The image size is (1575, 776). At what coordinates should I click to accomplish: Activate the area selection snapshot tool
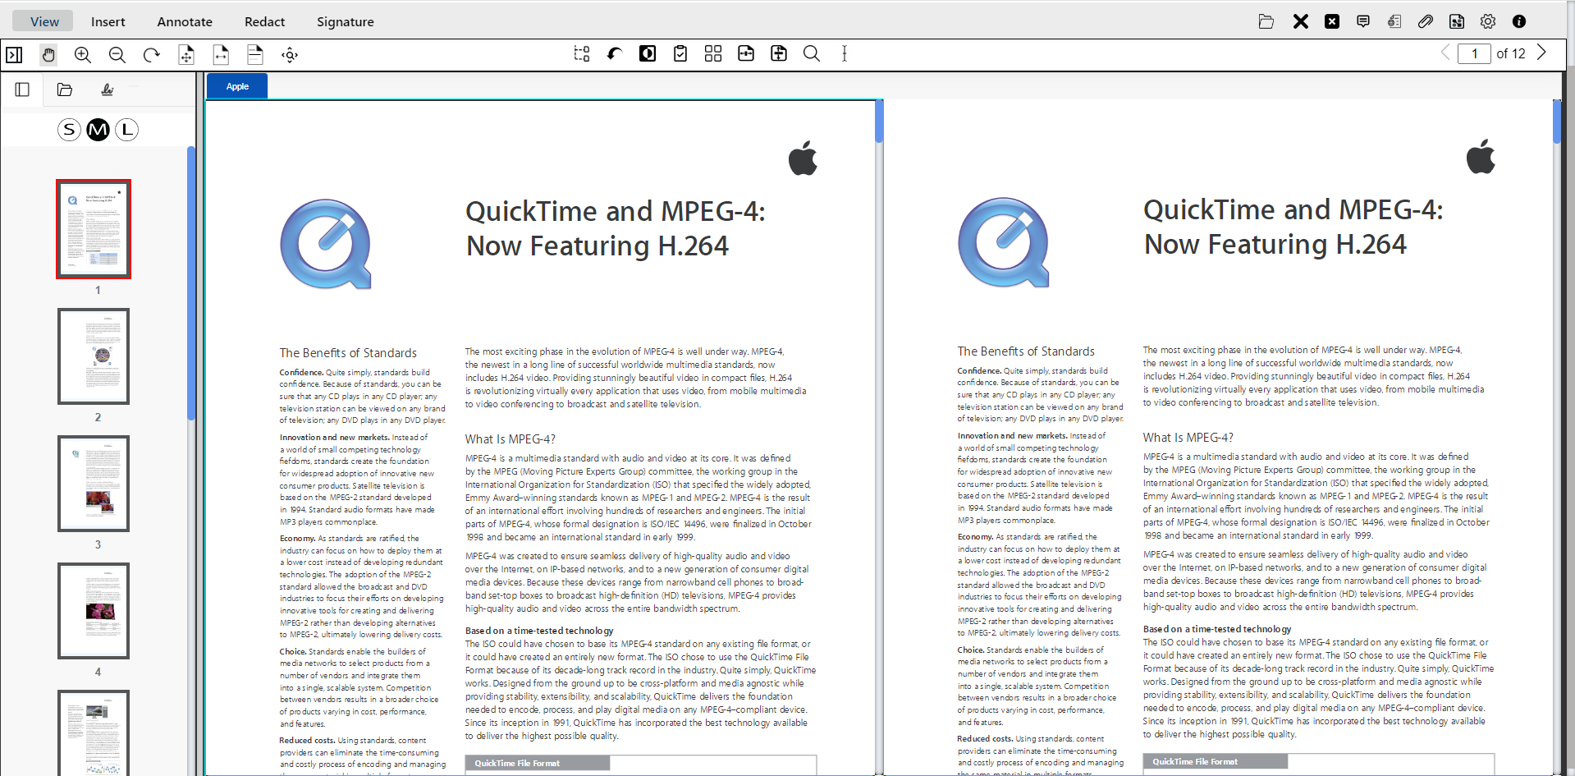[x=582, y=54]
